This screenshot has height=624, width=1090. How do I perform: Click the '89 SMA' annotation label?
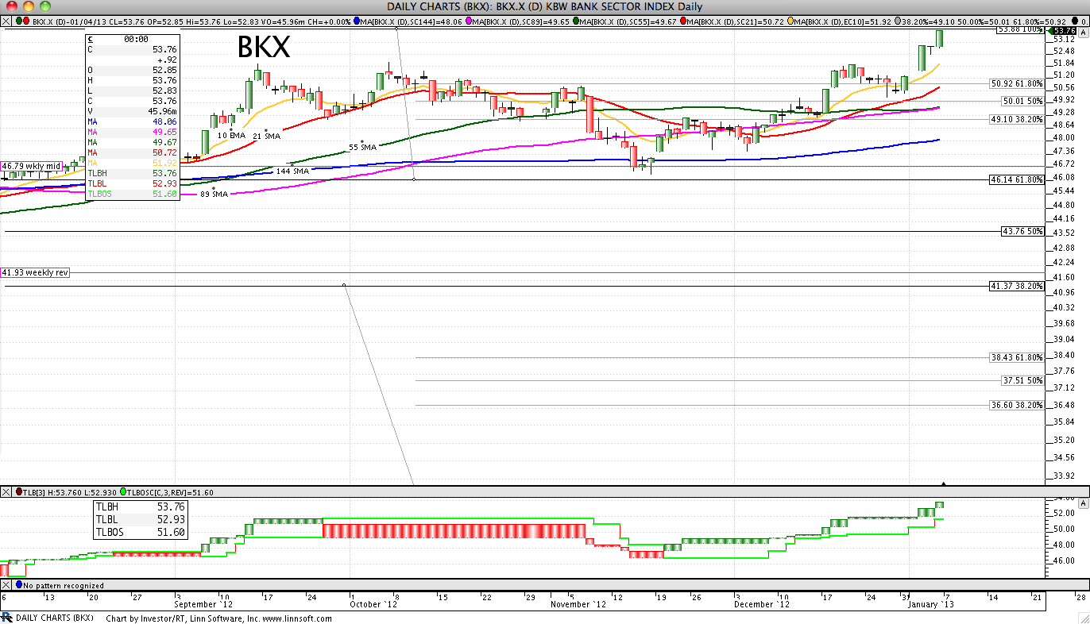coord(214,194)
